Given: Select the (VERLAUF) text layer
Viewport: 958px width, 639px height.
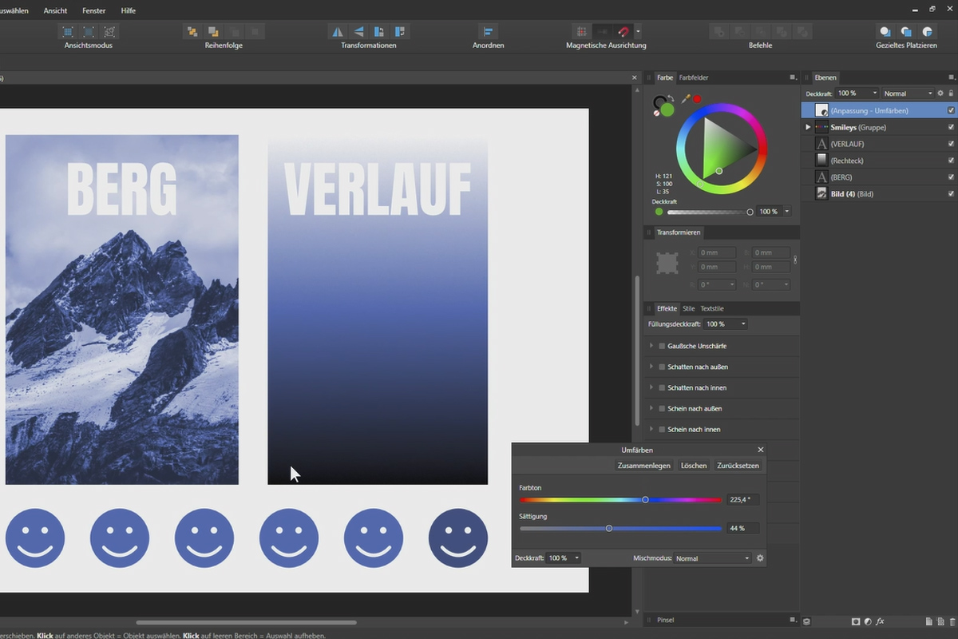Looking at the screenshot, I should point(849,144).
